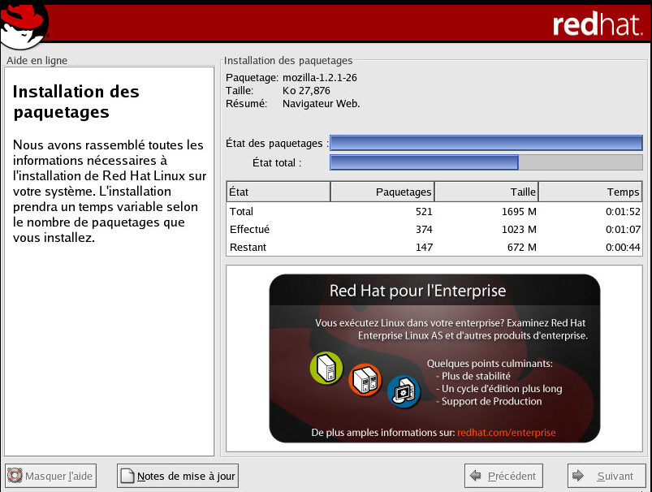Click the blue workstation icon in the ad

coord(404,392)
